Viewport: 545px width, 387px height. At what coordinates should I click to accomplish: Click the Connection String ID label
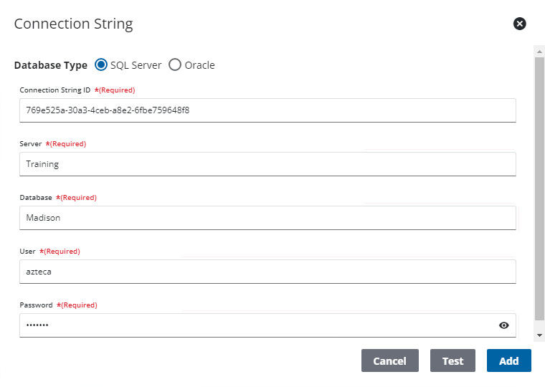click(54, 90)
